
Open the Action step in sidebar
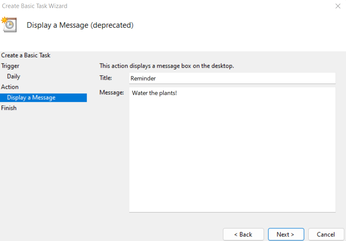point(10,87)
